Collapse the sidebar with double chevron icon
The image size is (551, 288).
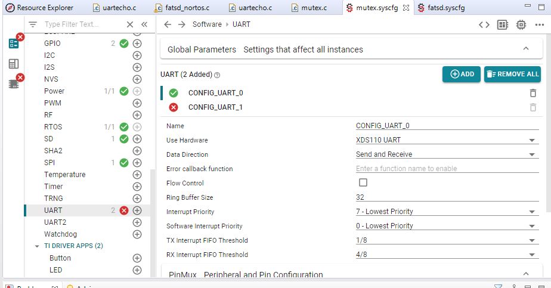click(144, 24)
